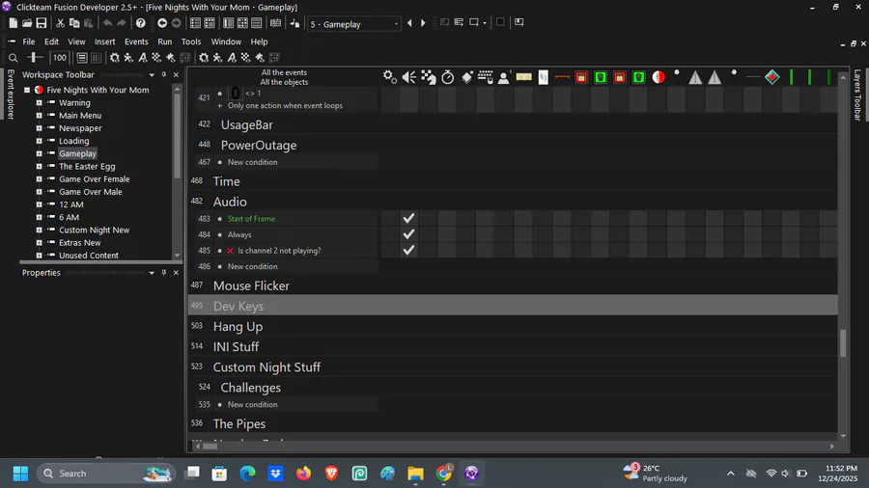
Task: Select the Timer stopwatch column icon
Action: coord(448,77)
